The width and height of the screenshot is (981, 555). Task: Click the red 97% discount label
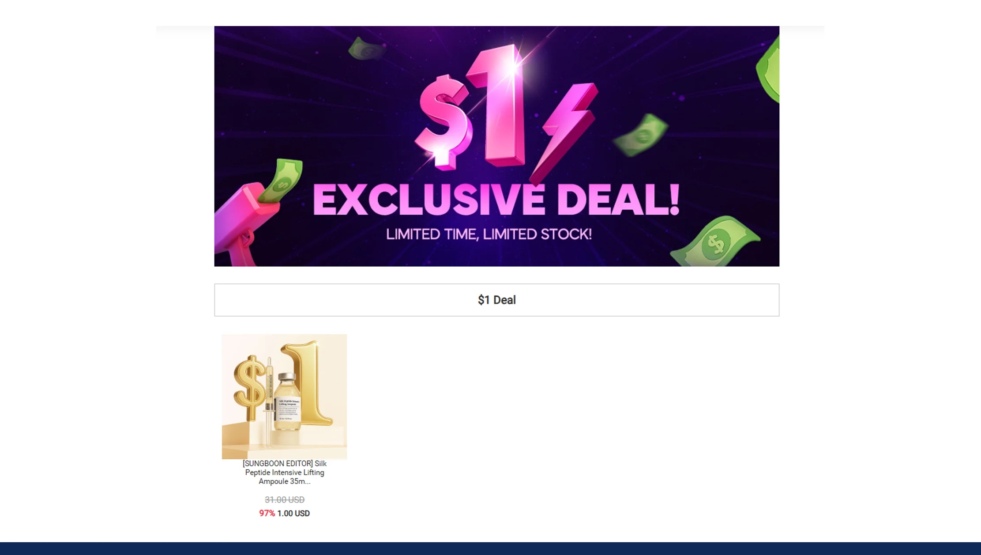click(x=267, y=513)
